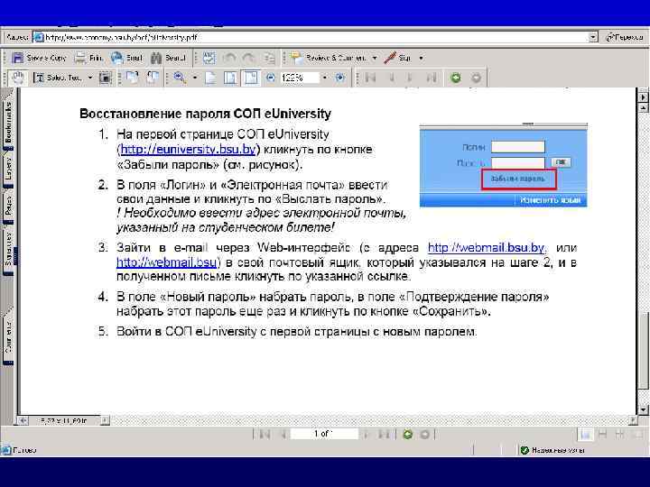Viewport: 650px width, 487px height.
Task: Click the heading Восстановление пароля СОП eUniversity
Action: pos(205,114)
